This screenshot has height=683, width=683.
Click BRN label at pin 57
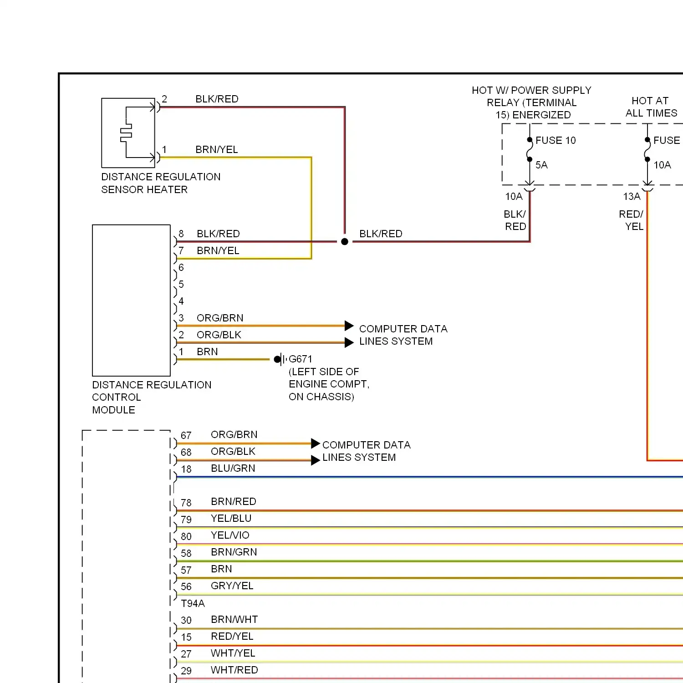click(221, 569)
